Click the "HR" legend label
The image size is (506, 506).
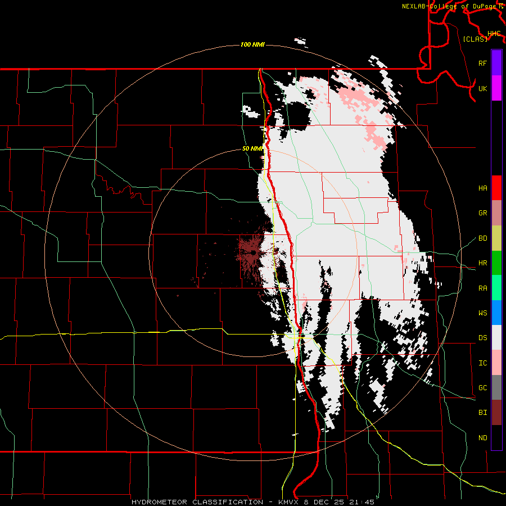482,263
